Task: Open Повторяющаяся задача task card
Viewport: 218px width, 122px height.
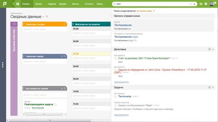Action: pos(38,104)
